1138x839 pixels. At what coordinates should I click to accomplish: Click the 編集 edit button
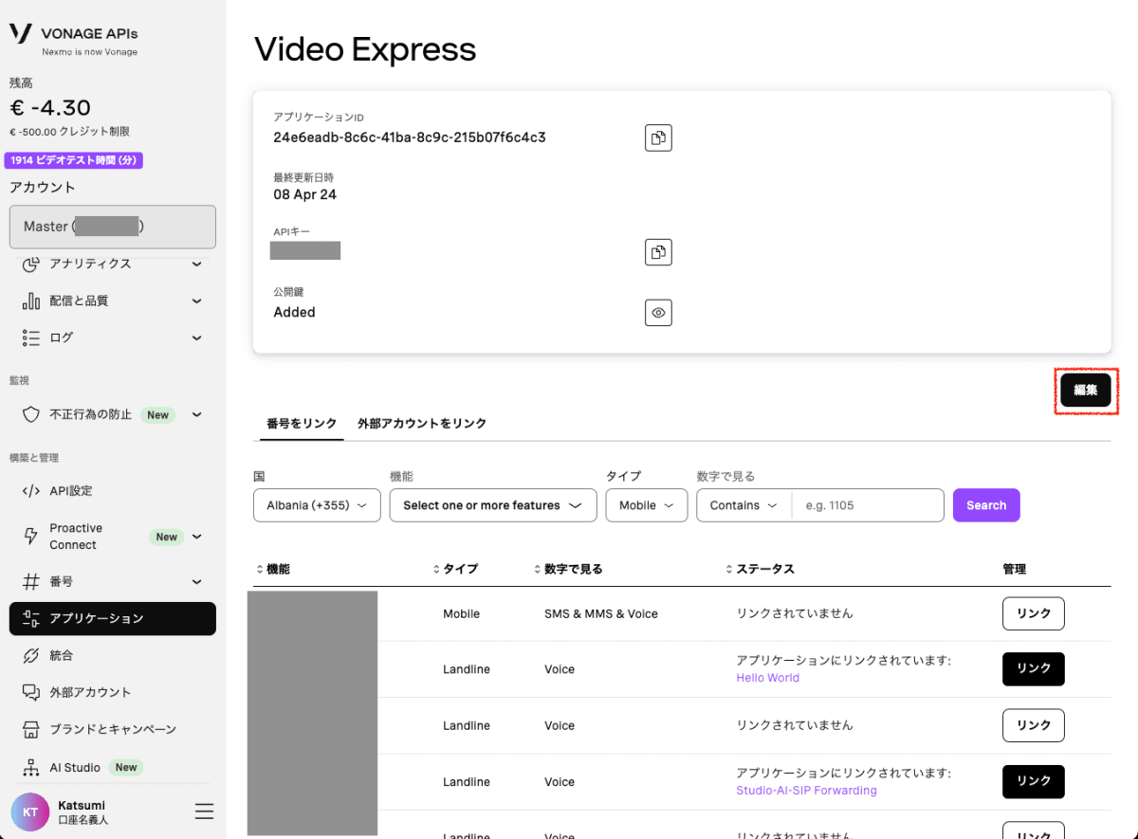tap(1086, 391)
